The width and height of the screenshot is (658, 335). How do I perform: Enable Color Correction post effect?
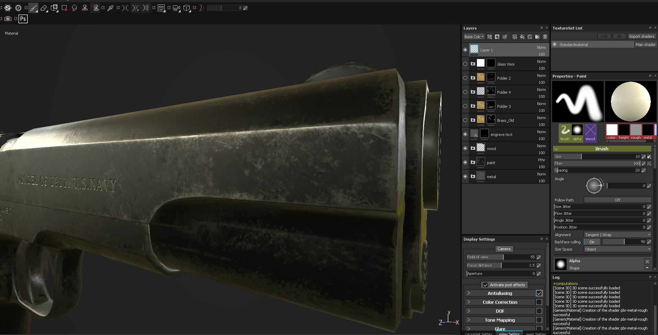click(x=539, y=302)
